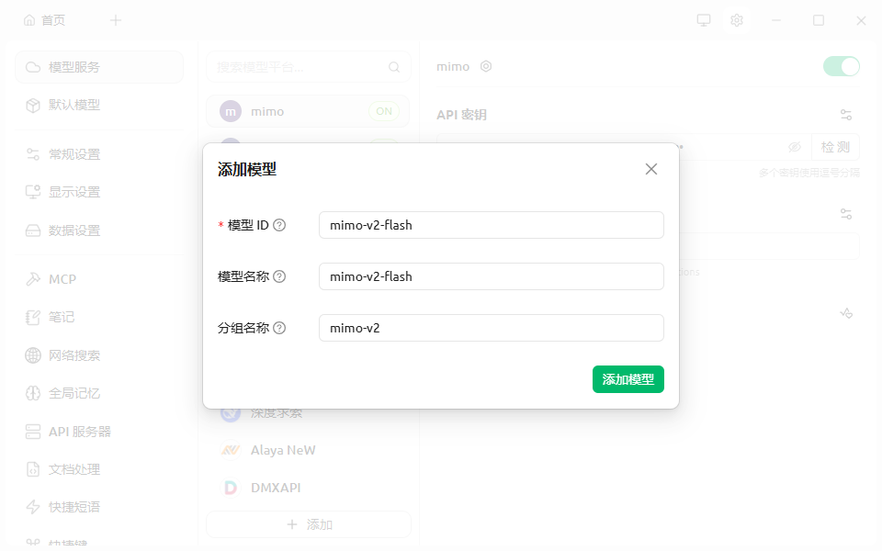Toggle API key visibility eye icon
882x551 pixels.
point(794,147)
